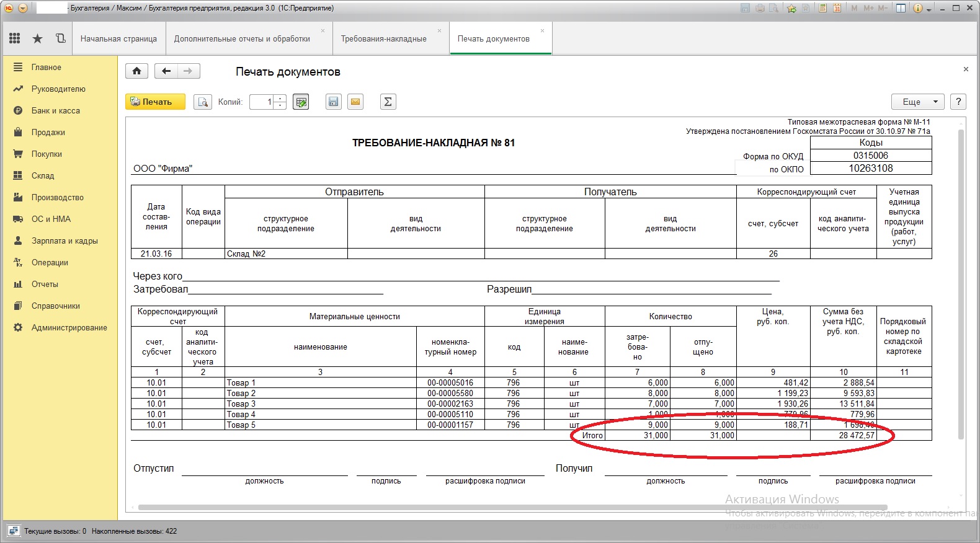Close Дополнительные отчеты и обработки tab
980x543 pixels.
click(x=323, y=30)
